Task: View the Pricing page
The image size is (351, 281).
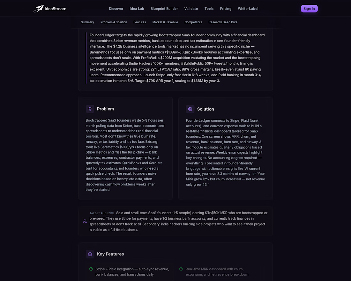Action: (226, 9)
